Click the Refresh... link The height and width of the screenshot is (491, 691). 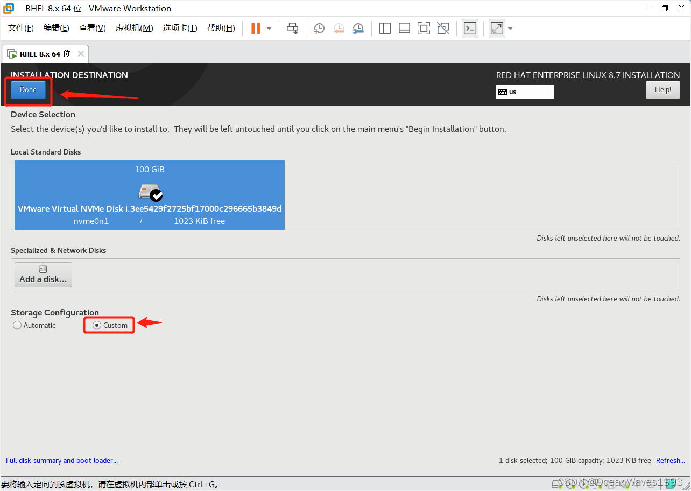[671, 460]
